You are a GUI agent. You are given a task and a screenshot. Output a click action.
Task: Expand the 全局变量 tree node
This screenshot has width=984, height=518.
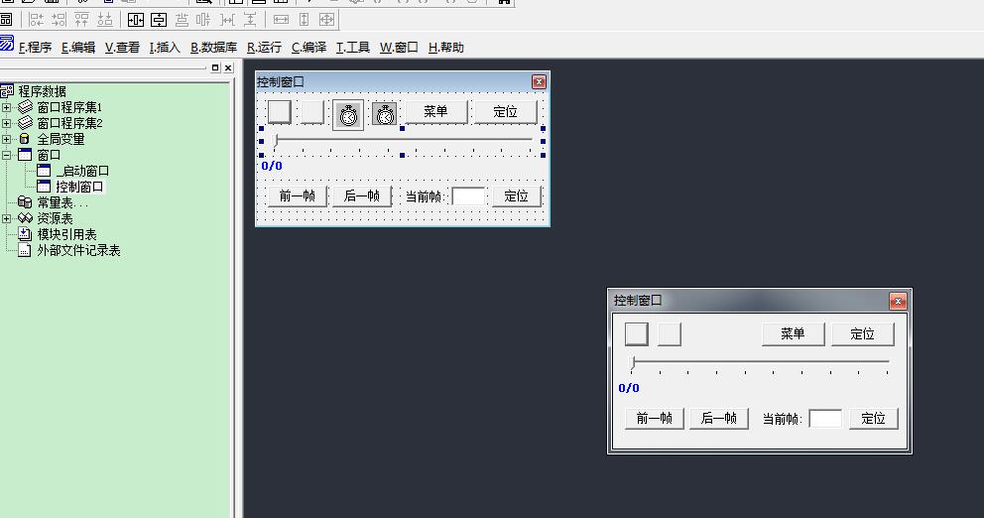[7, 139]
